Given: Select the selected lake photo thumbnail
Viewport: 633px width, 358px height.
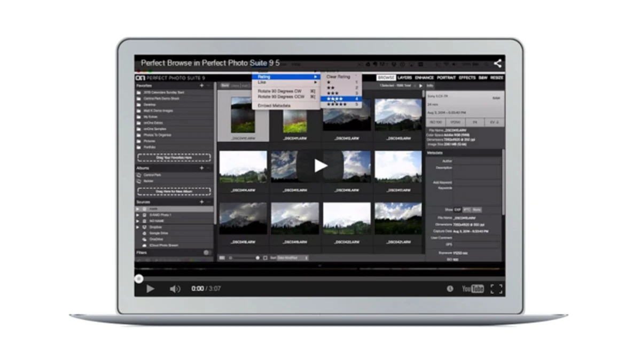Looking at the screenshot, I should [243, 115].
